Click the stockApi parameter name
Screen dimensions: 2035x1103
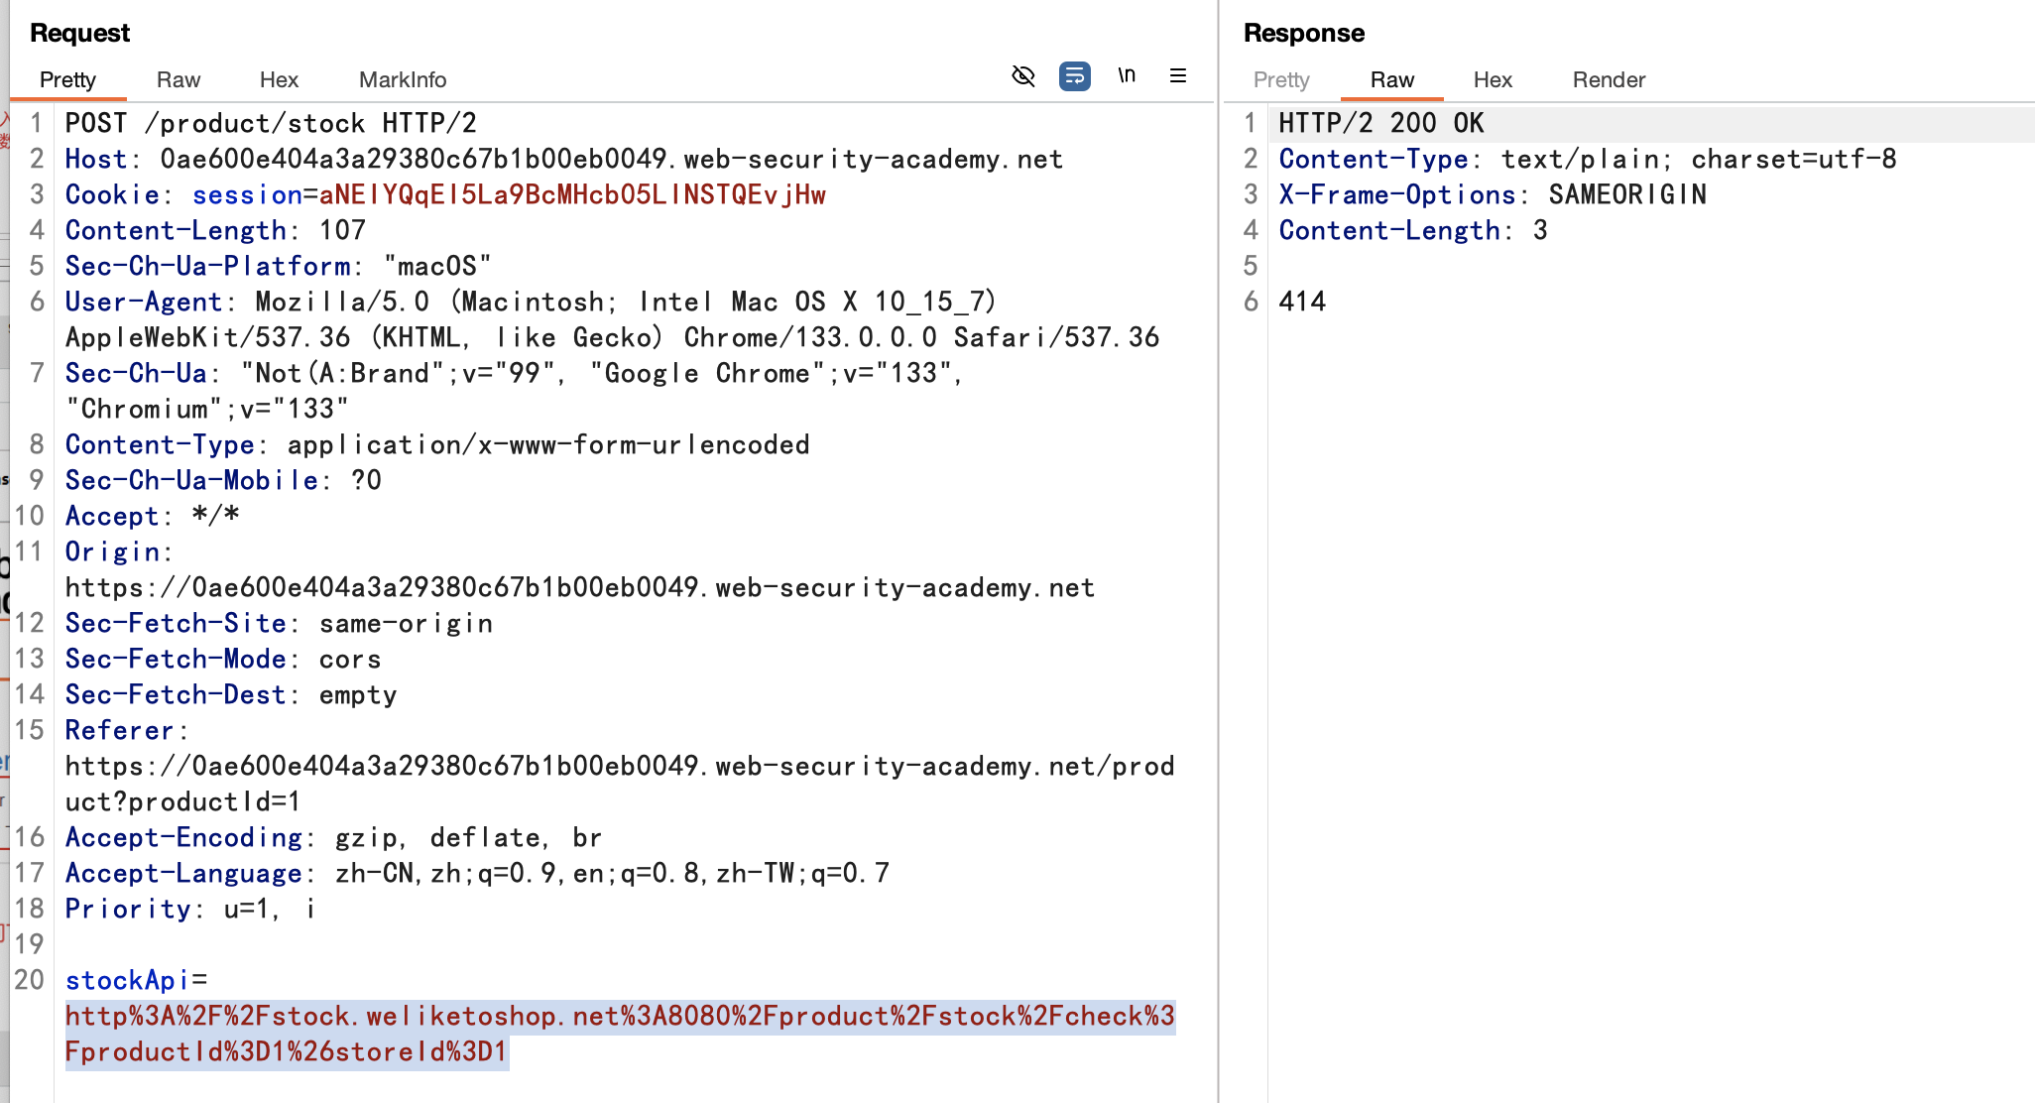coord(127,981)
